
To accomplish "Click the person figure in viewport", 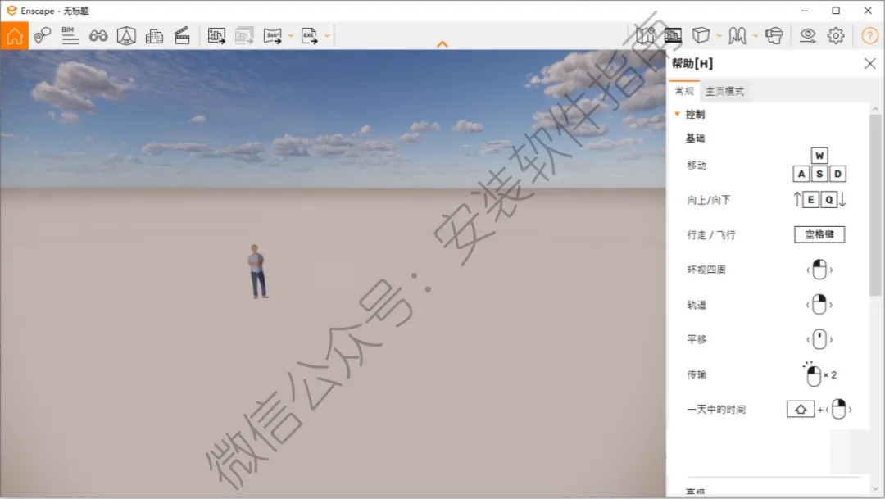I will 257,271.
